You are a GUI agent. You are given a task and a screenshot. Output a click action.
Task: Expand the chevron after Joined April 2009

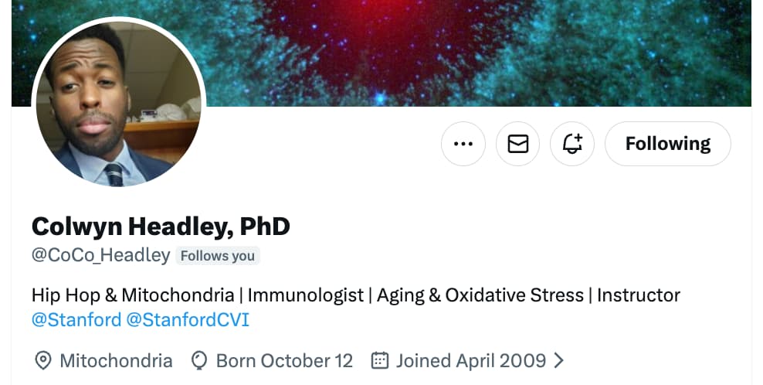(559, 360)
